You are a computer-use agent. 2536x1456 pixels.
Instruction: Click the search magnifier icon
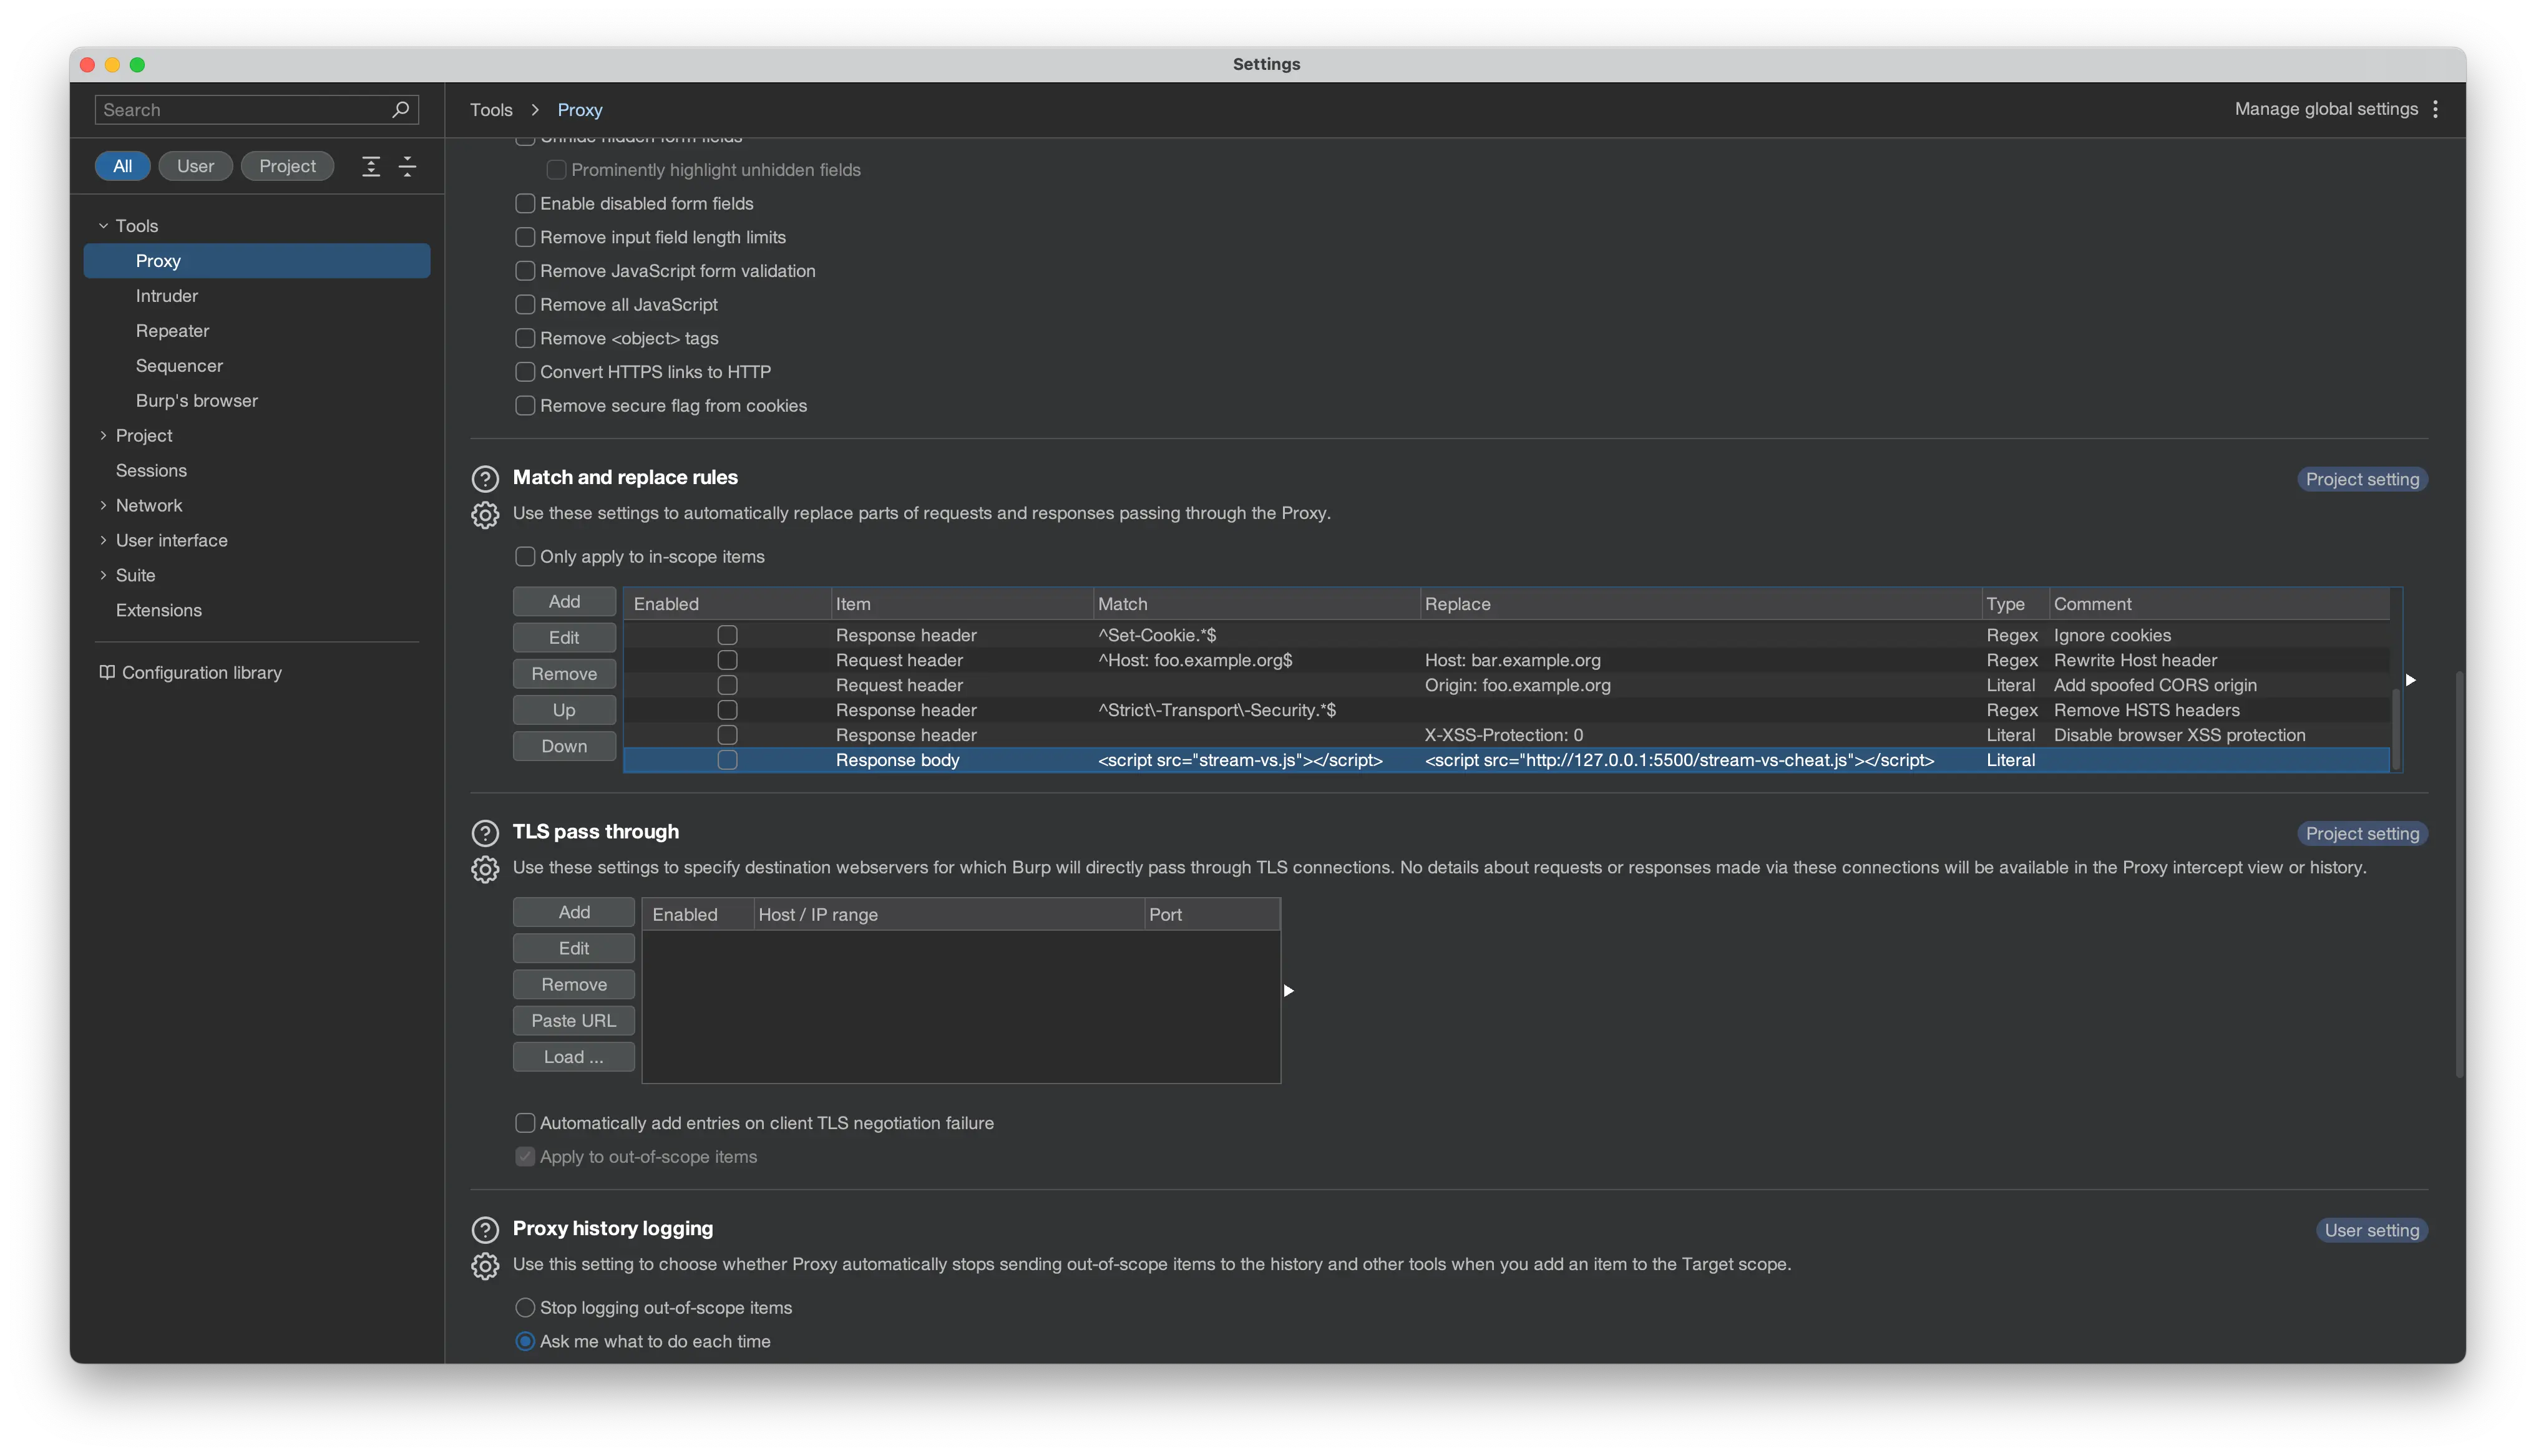pos(400,109)
